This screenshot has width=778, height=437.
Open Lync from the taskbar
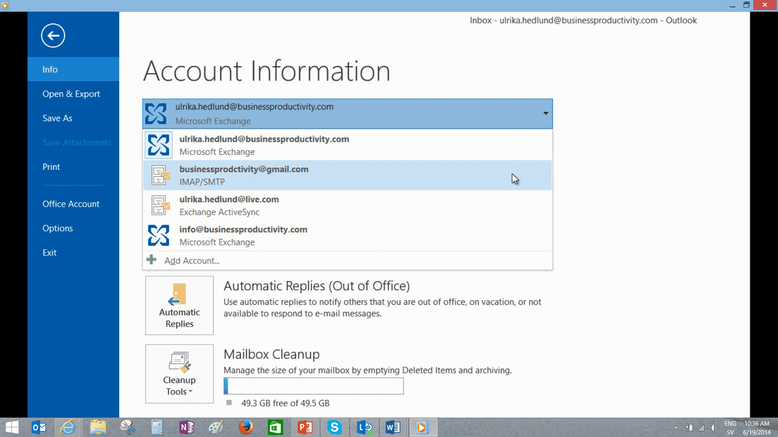point(364,427)
